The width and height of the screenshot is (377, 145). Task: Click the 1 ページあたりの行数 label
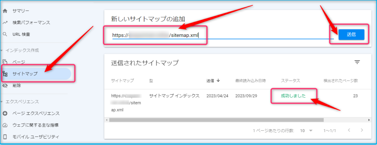click(274, 131)
